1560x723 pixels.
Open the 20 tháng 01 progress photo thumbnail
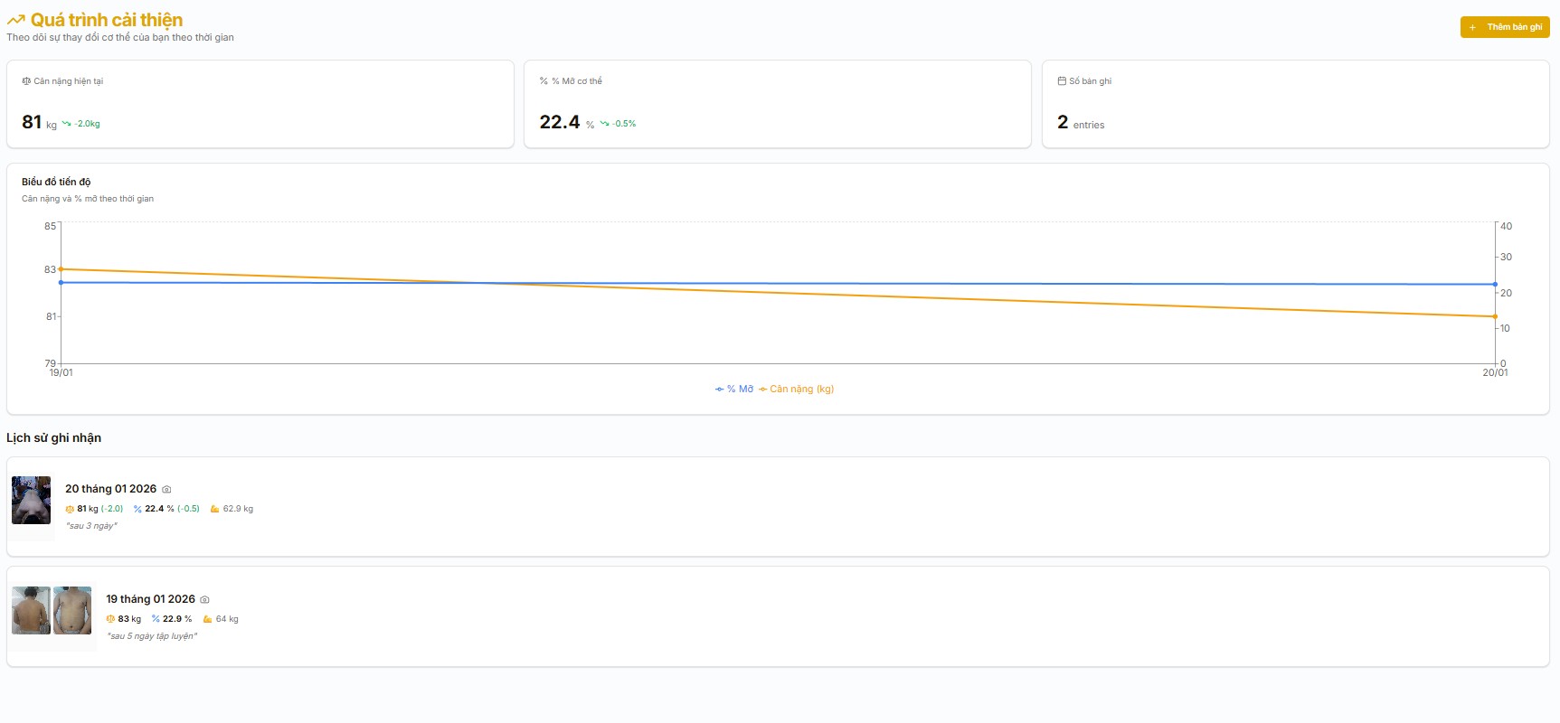pyautogui.click(x=31, y=500)
